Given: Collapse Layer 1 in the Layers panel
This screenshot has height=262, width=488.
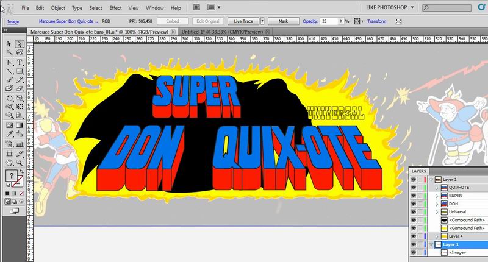Looking at the screenshot, I should tap(431, 244).
